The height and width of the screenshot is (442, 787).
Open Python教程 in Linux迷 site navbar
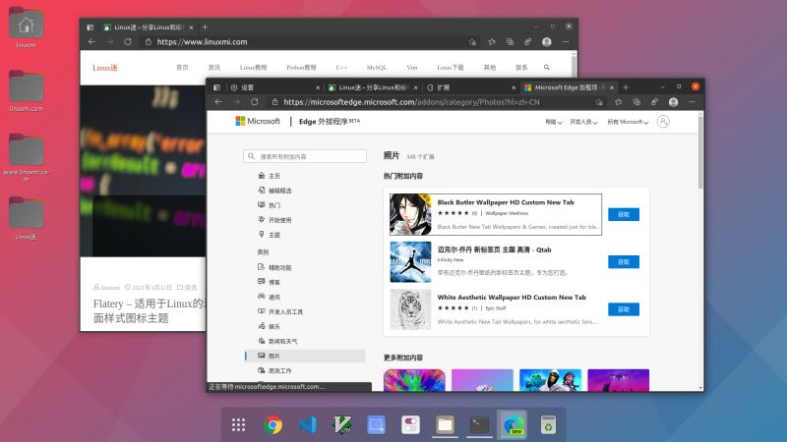(x=301, y=67)
